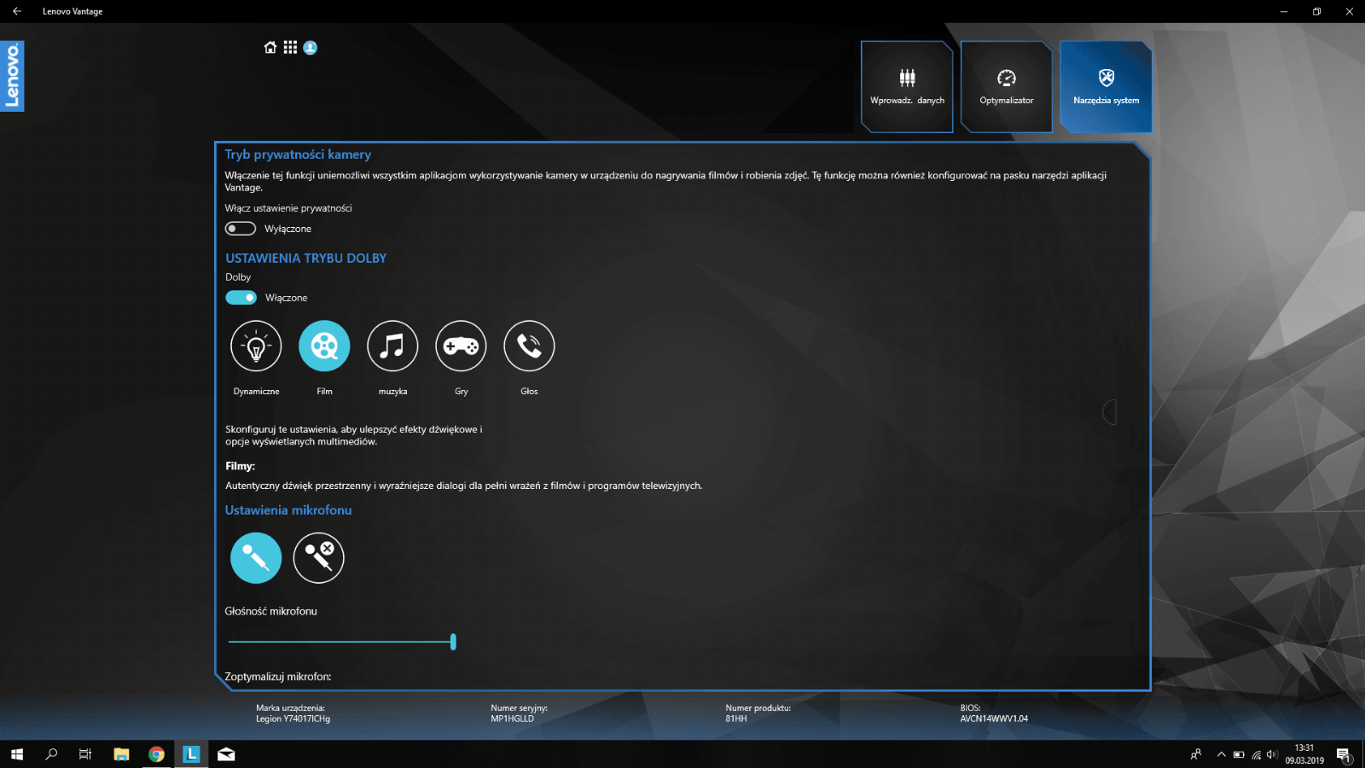Open the user profile icon
This screenshot has height=768, width=1365.
tap(311, 48)
